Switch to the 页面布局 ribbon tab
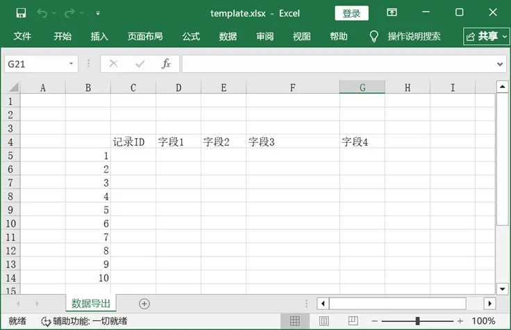This screenshot has width=511, height=330. tap(145, 36)
